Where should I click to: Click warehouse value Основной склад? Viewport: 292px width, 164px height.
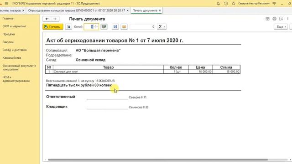(90, 60)
